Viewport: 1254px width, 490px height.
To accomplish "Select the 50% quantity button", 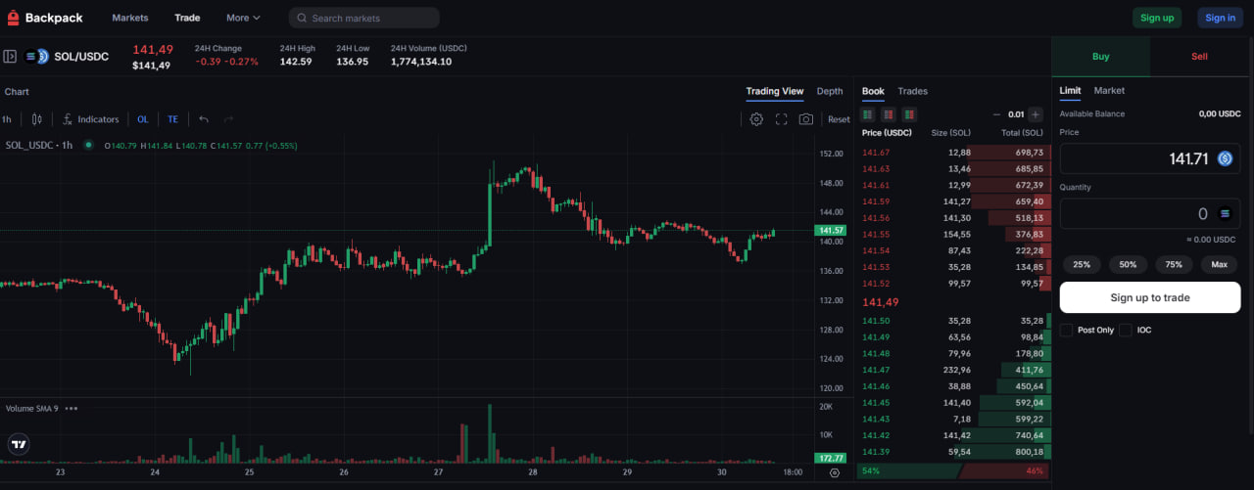I will click(1128, 264).
